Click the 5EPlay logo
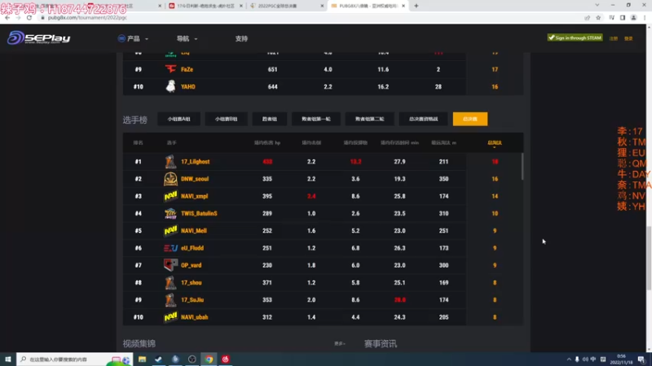652x366 pixels. point(38,37)
